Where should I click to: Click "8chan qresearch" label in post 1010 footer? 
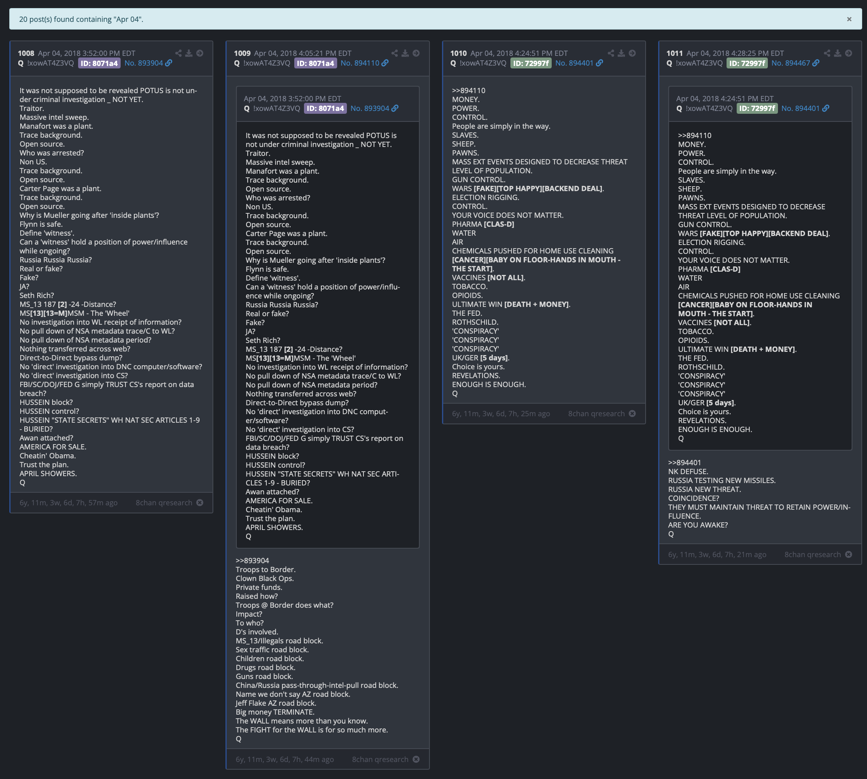pos(597,414)
